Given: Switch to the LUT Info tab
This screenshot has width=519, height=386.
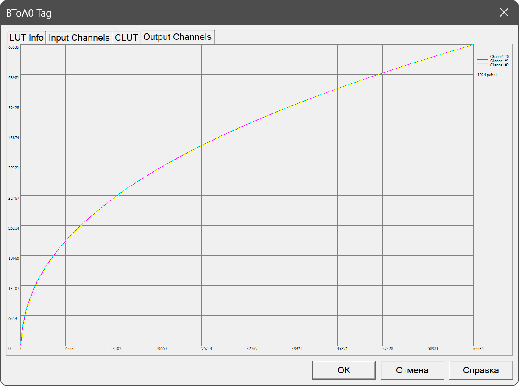Looking at the screenshot, I should pos(26,38).
